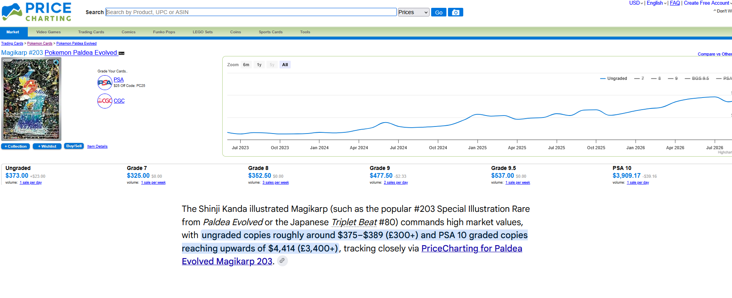Toggle the Ungraded series in chart legend
Image resolution: width=732 pixels, height=298 pixels.
coord(613,78)
